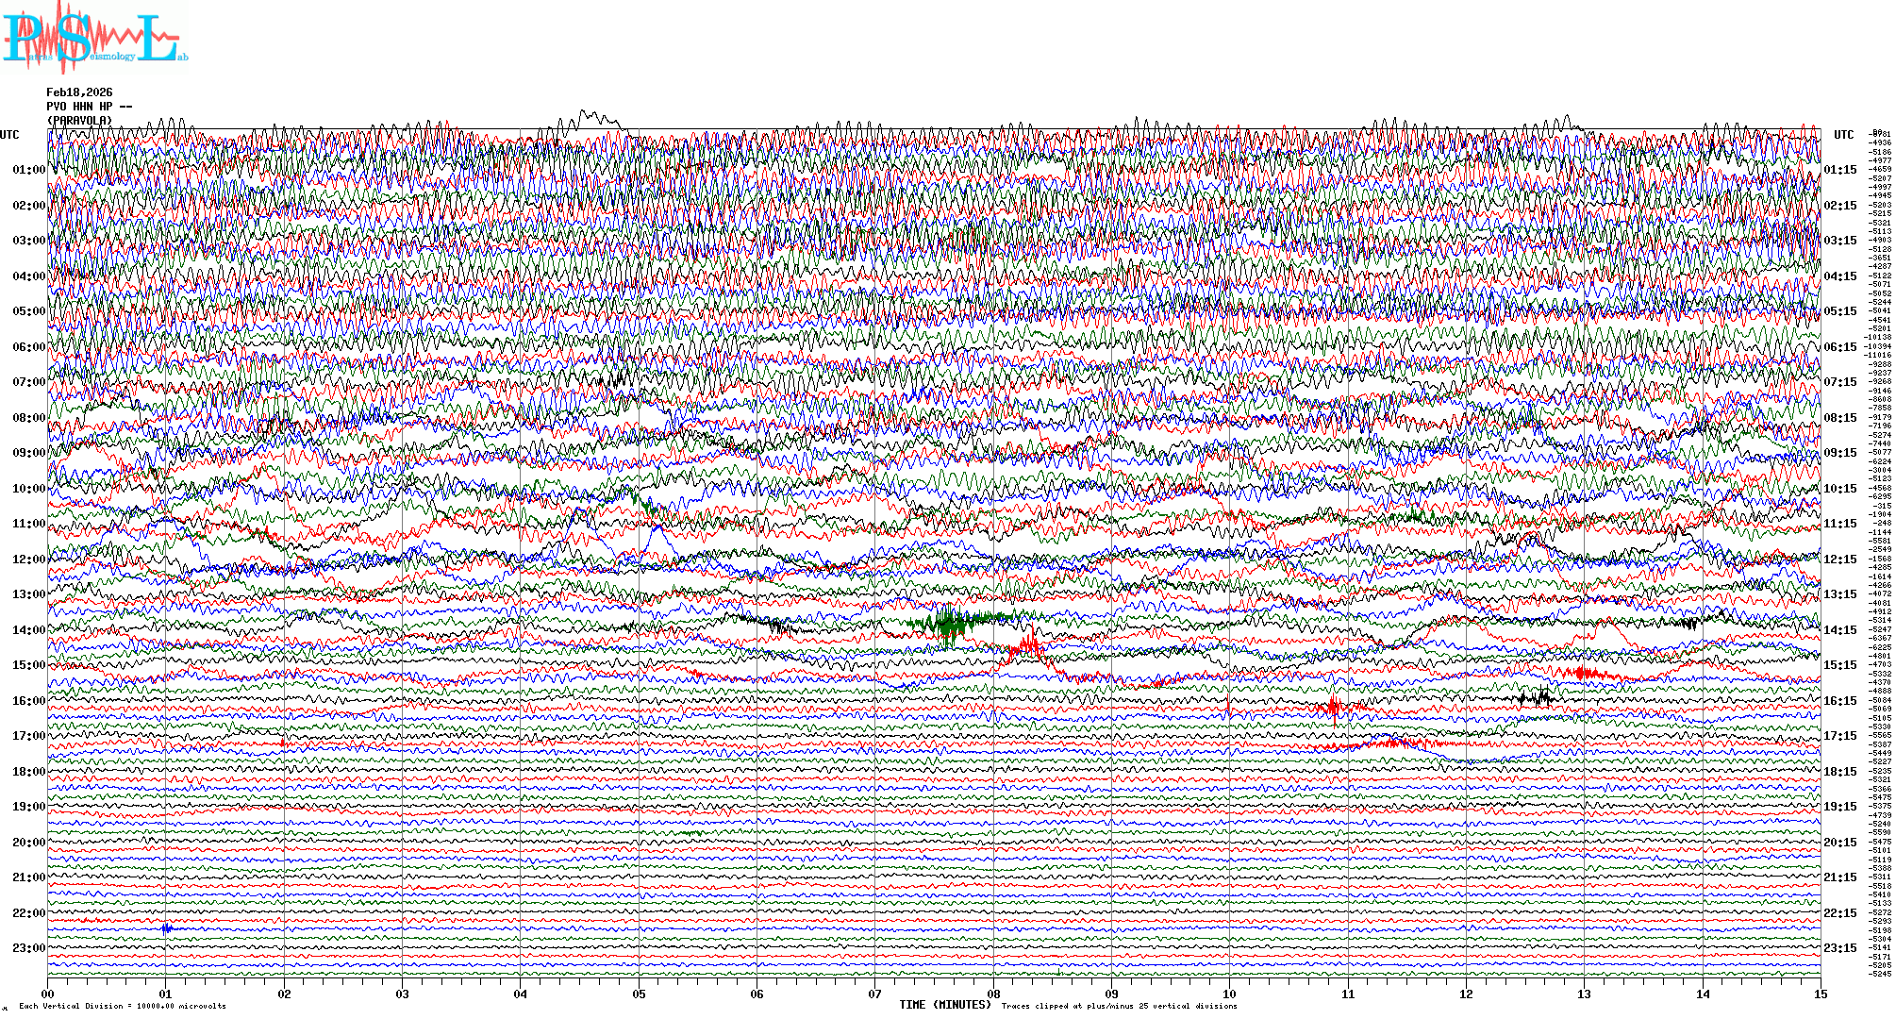Click the PSL seismology lab logo
This screenshot has height=1019, width=1896.
[x=94, y=38]
